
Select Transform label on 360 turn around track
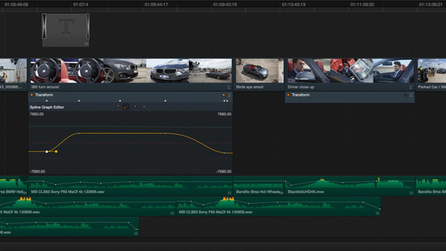(x=44, y=95)
